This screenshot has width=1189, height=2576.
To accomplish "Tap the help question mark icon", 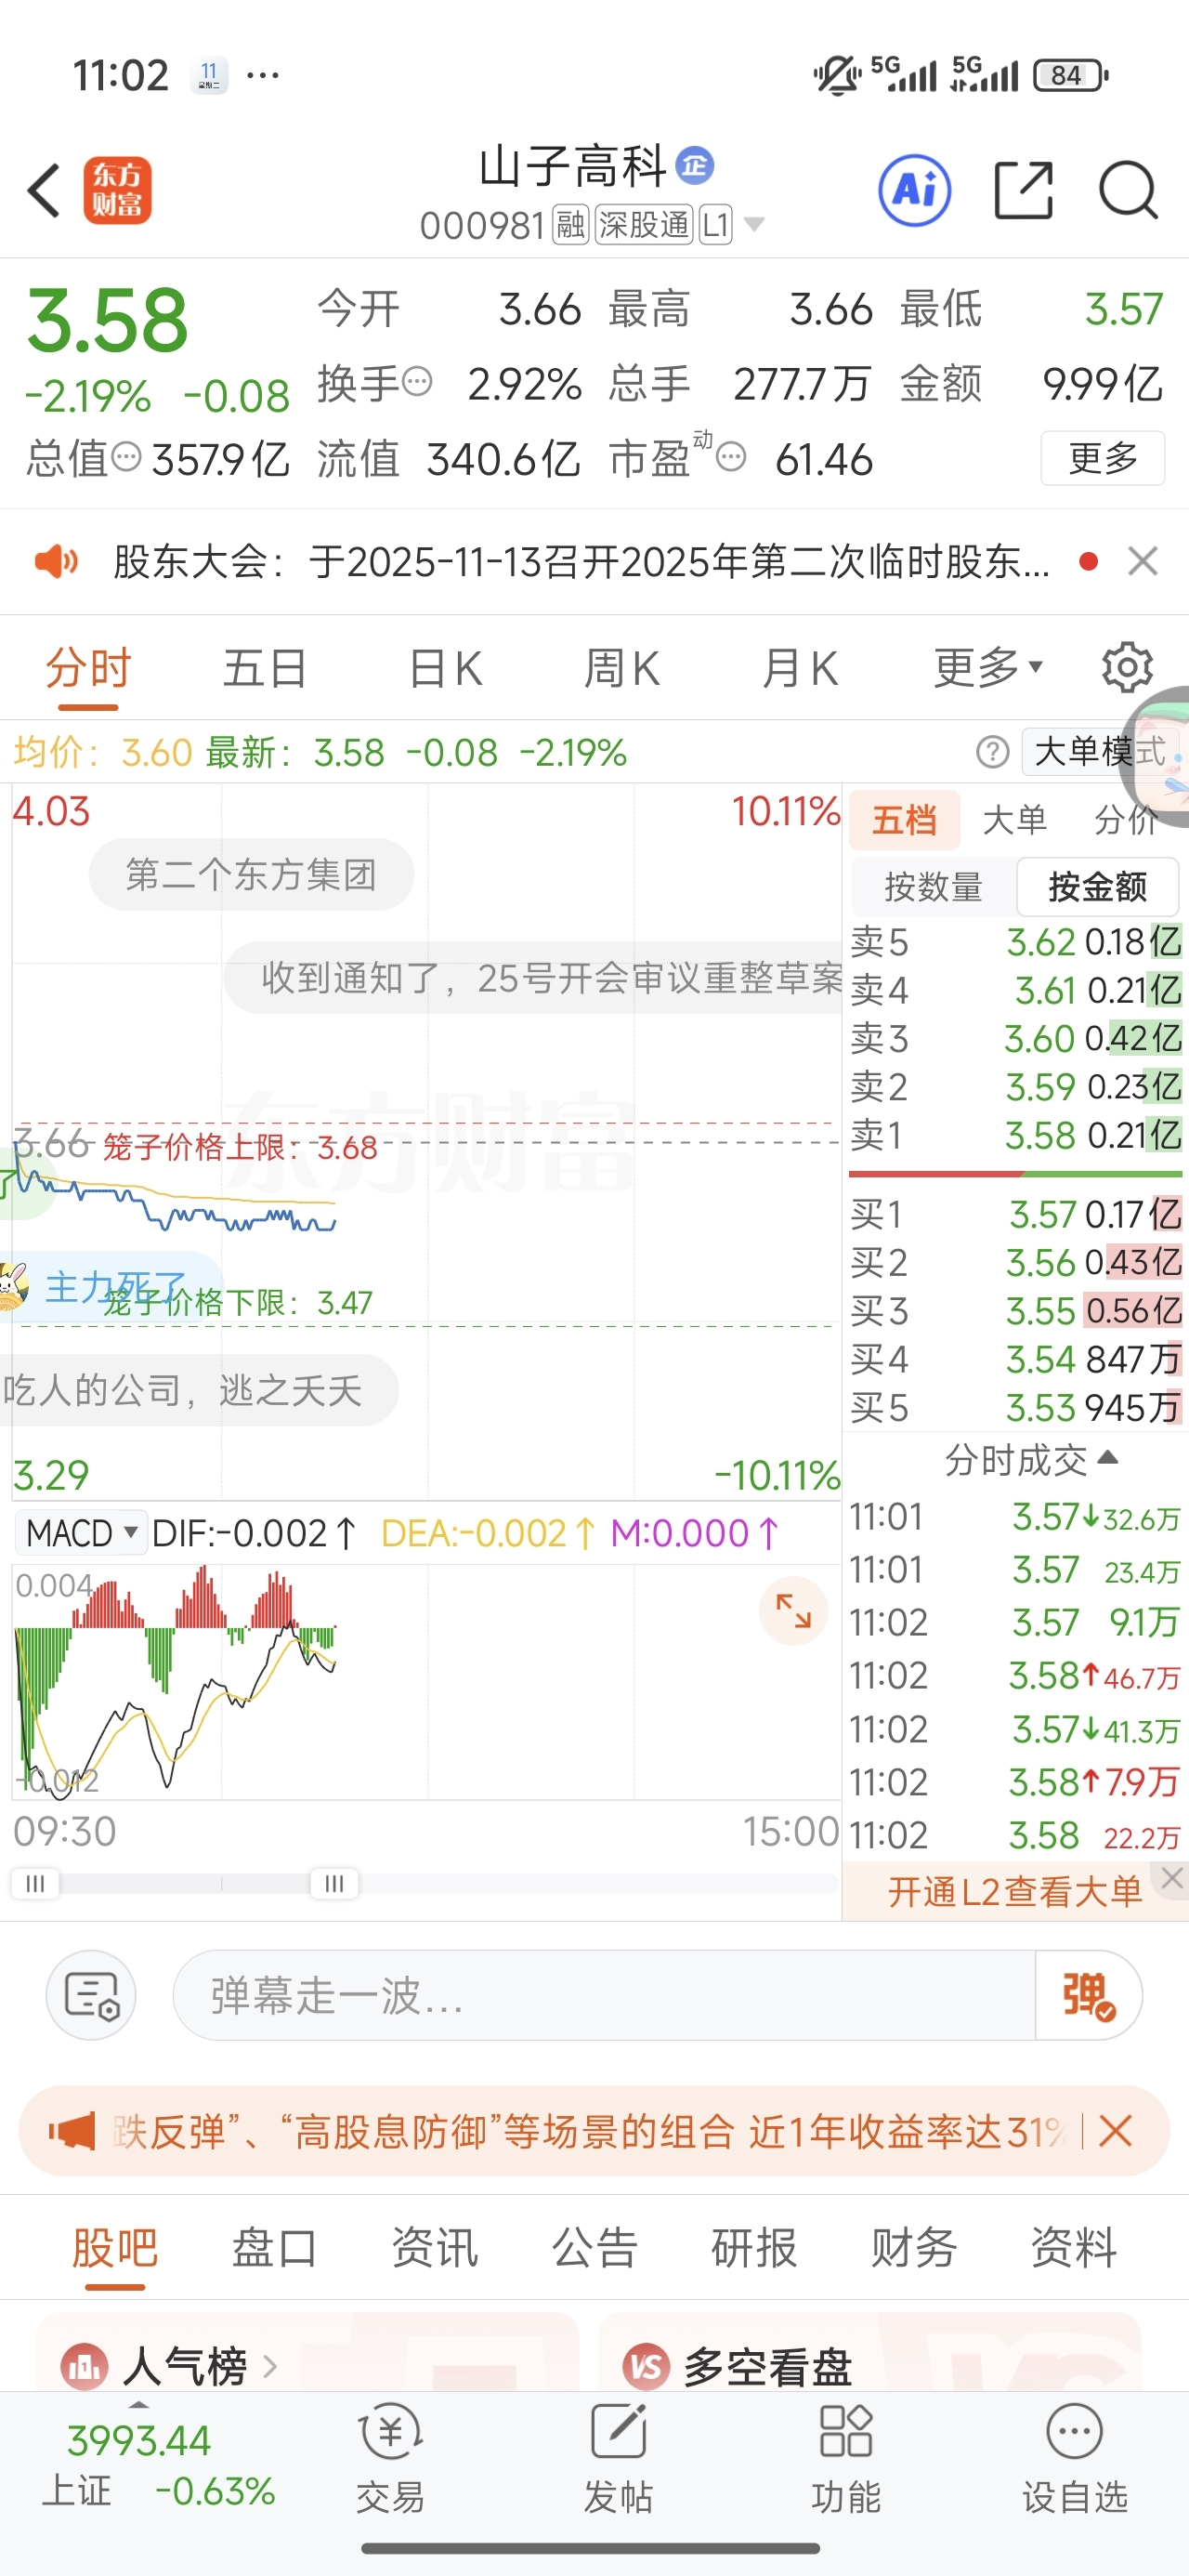I will tap(992, 751).
